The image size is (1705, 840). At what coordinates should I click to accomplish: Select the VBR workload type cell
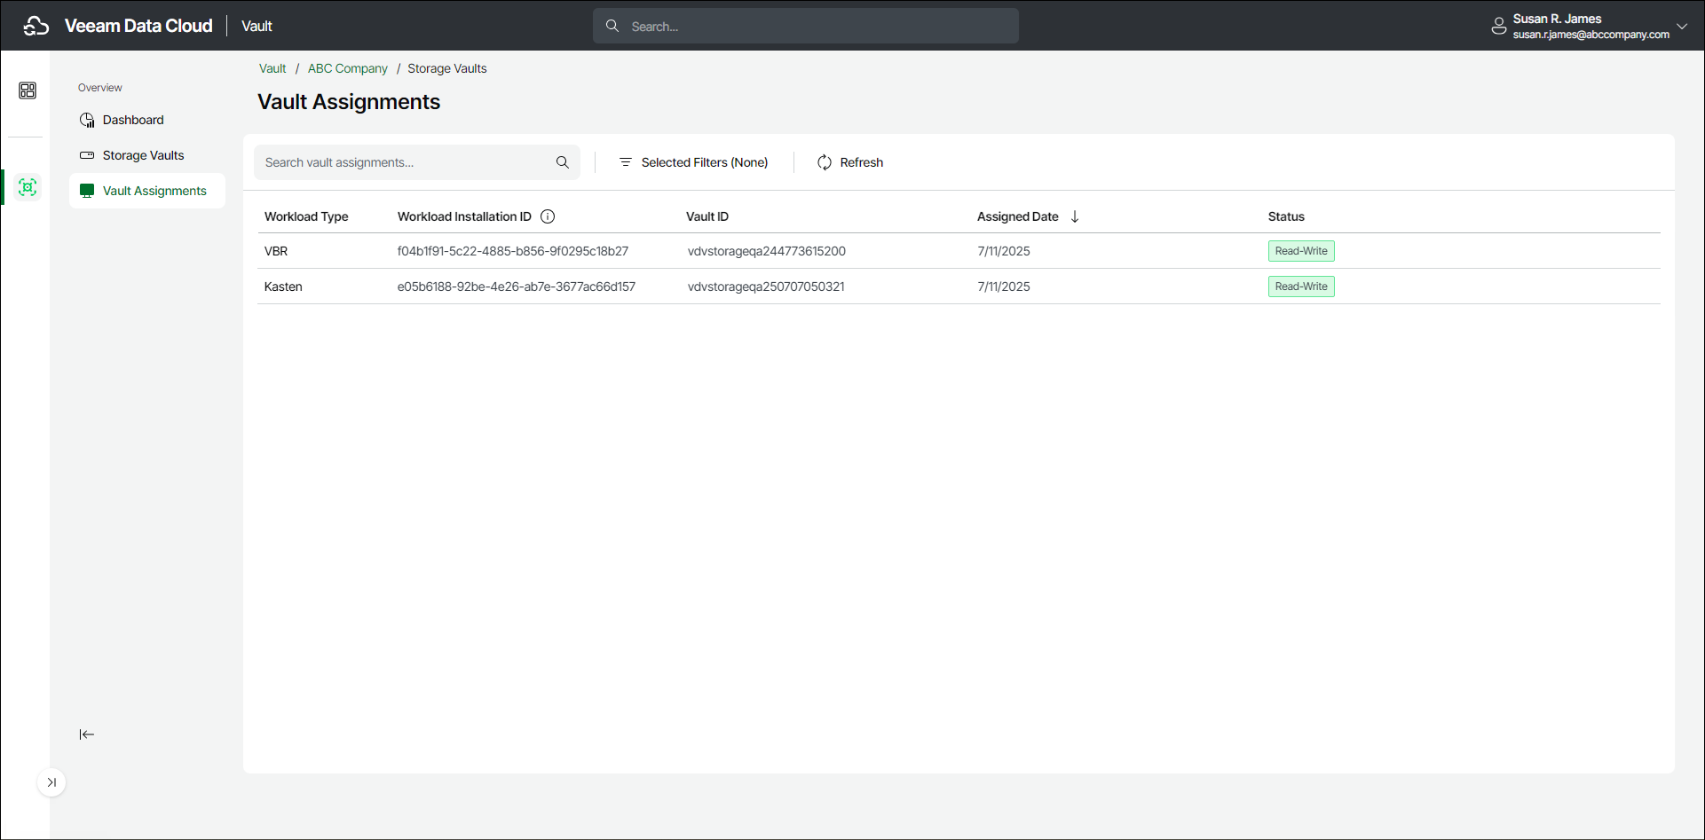tap(276, 251)
